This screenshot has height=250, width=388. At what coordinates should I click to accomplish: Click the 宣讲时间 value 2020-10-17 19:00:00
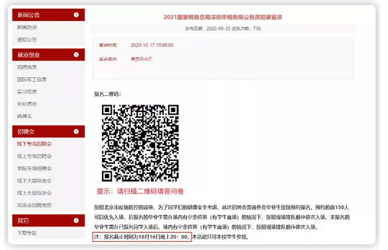tap(152, 45)
